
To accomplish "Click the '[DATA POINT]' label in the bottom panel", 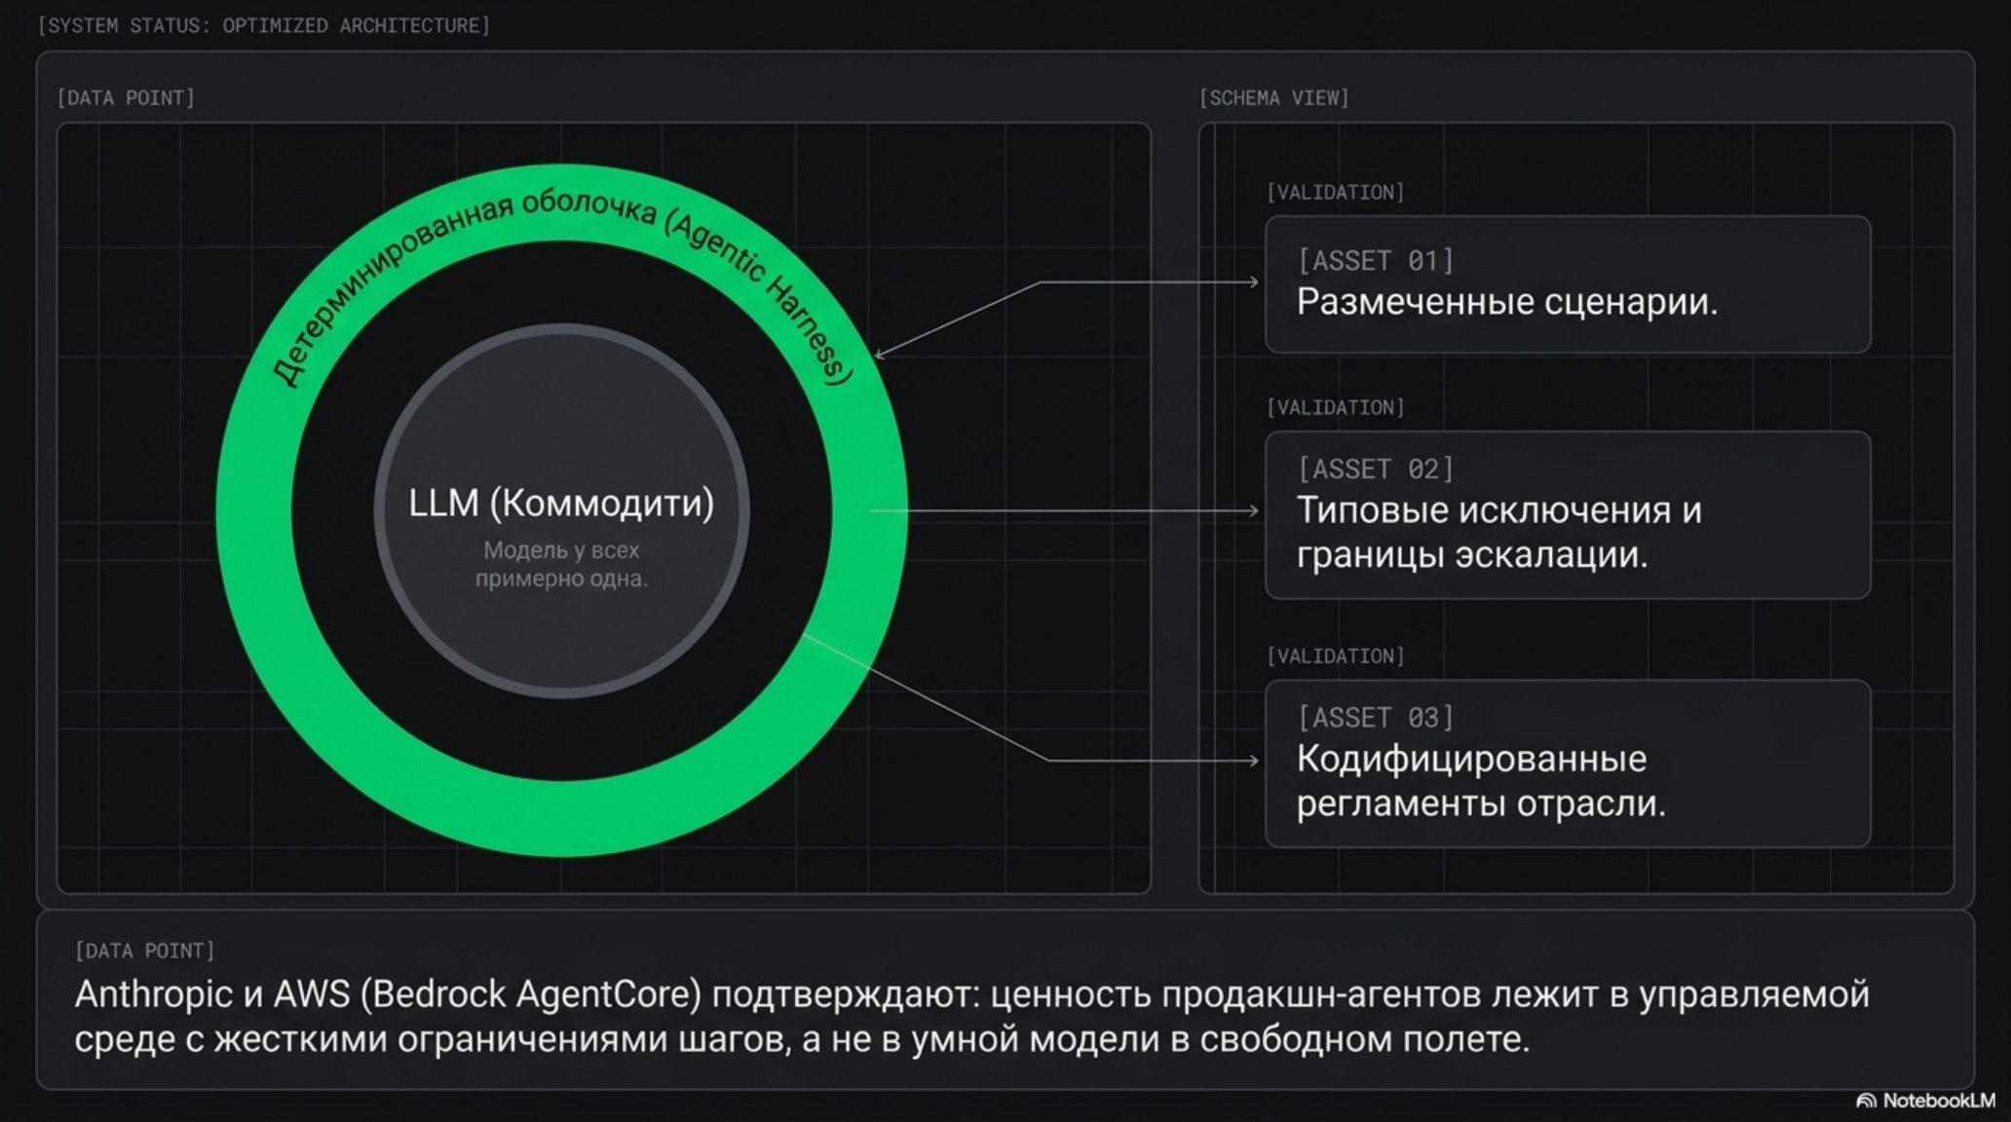I will [144, 950].
